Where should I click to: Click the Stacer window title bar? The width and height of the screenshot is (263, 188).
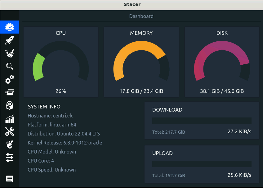pyautogui.click(x=132, y=5)
